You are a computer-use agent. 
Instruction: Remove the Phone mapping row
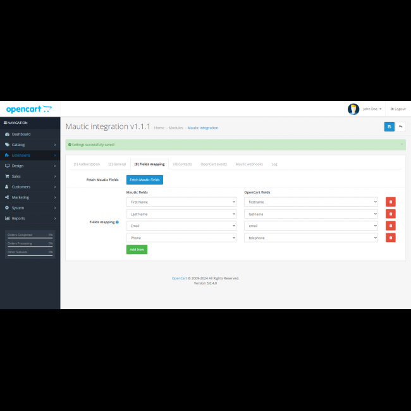click(390, 238)
